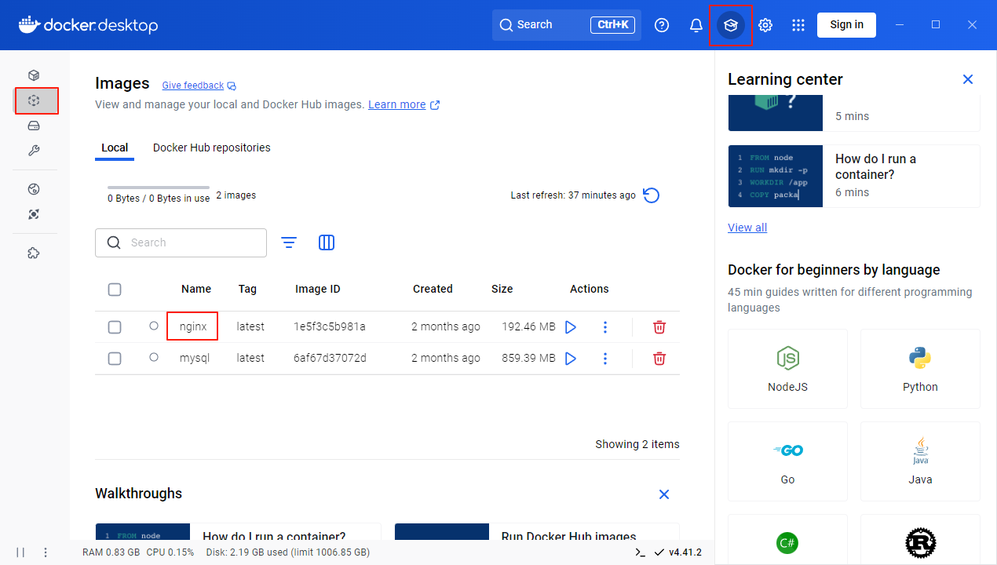This screenshot has height=565, width=997.
Task: Tick the select-all images checkbox
Action: (115, 290)
